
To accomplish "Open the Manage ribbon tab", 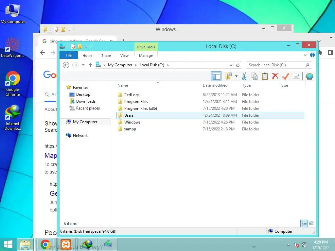I will [x=146, y=56].
